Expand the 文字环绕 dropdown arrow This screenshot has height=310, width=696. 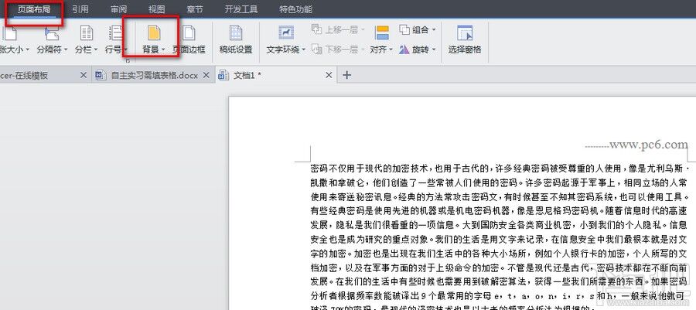(x=304, y=49)
